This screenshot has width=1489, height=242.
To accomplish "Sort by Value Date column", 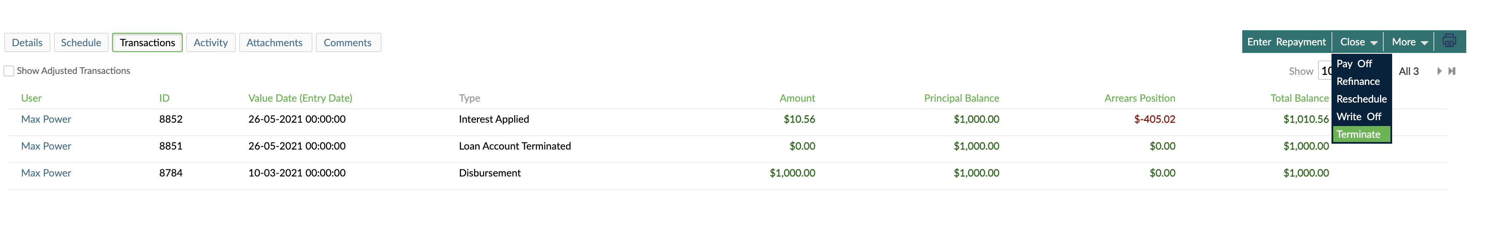I will (300, 98).
